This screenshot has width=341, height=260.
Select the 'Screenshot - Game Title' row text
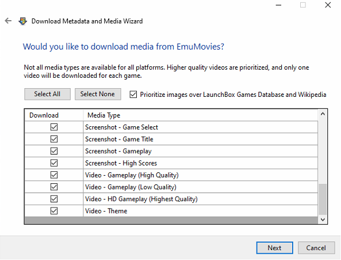pos(119,140)
